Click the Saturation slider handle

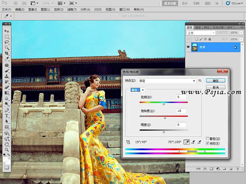pyautogui.click(x=165, y=118)
